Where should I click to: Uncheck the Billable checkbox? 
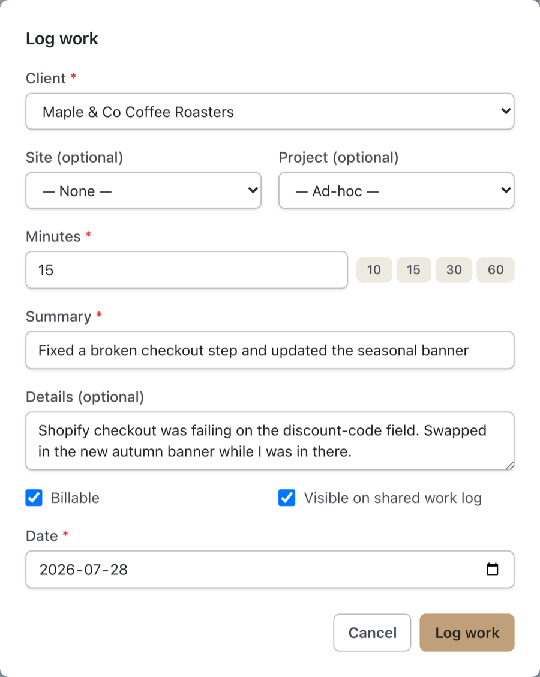click(x=34, y=498)
